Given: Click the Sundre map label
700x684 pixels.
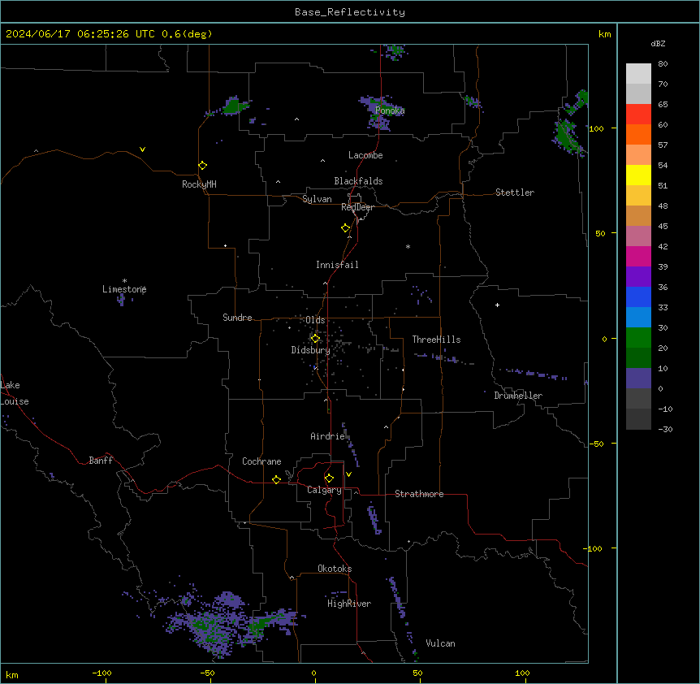Looking at the screenshot, I should pyautogui.click(x=237, y=318).
